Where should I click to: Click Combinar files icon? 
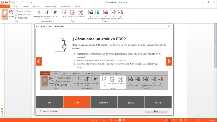(x=72, y=14)
